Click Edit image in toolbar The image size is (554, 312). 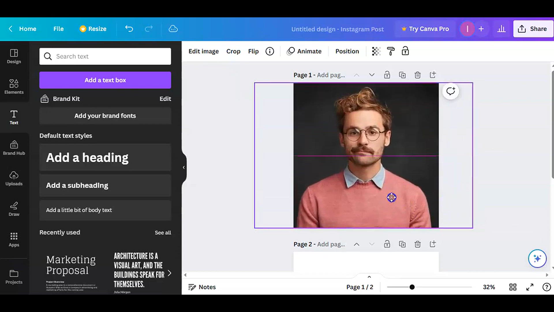(x=203, y=51)
